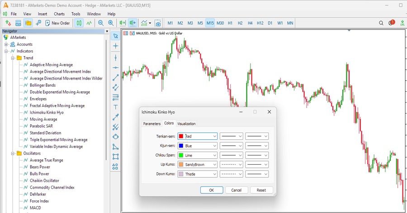Select the pitchfork scissors-shaped tool
The height and width of the screenshot is (213, 407).
115,127
